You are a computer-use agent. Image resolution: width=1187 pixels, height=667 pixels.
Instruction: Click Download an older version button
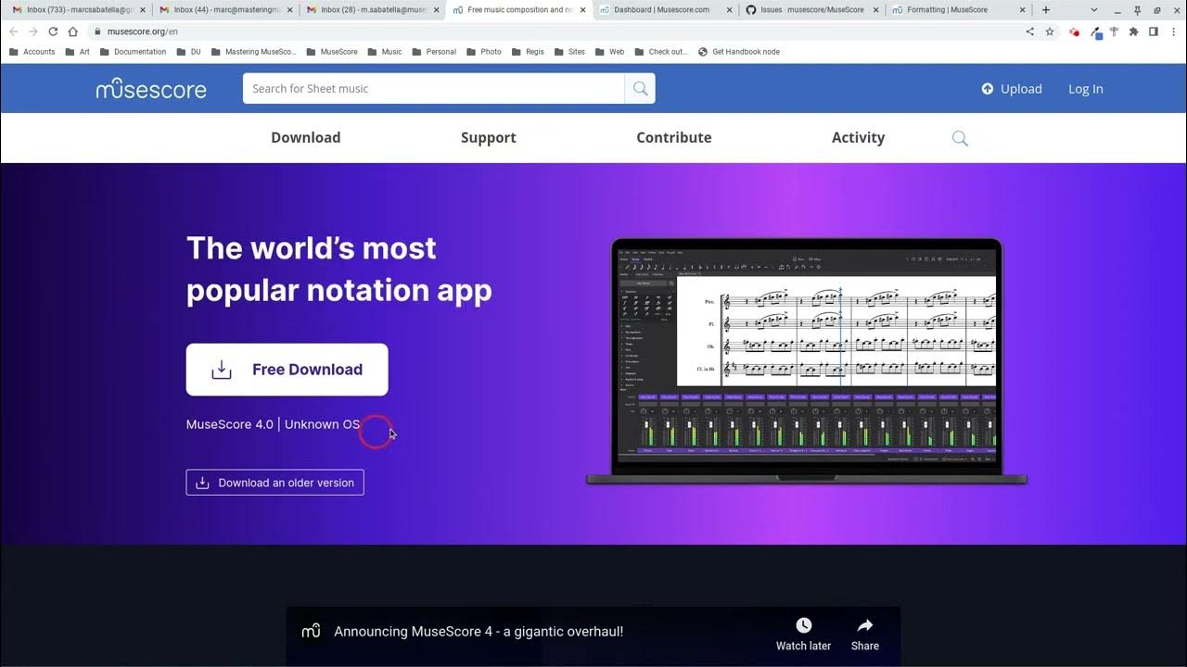click(x=275, y=483)
